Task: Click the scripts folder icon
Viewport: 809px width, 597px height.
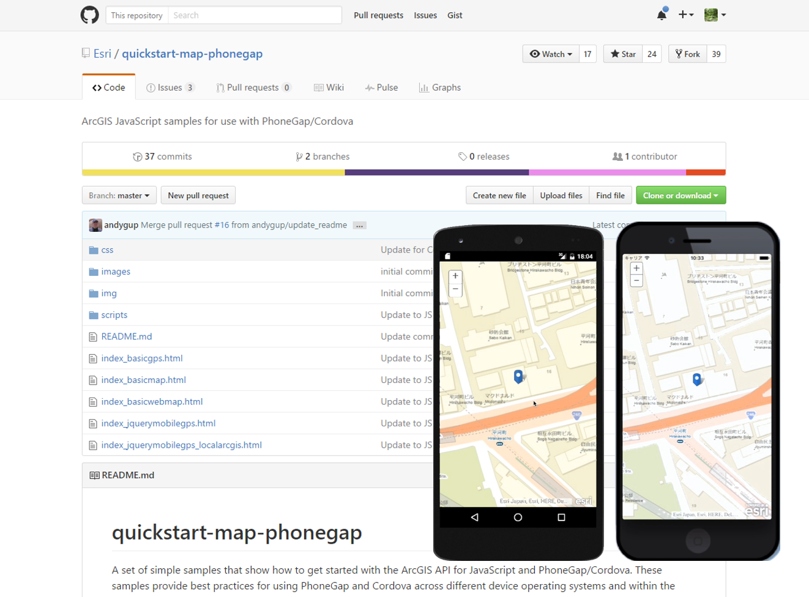Action: pos(94,315)
